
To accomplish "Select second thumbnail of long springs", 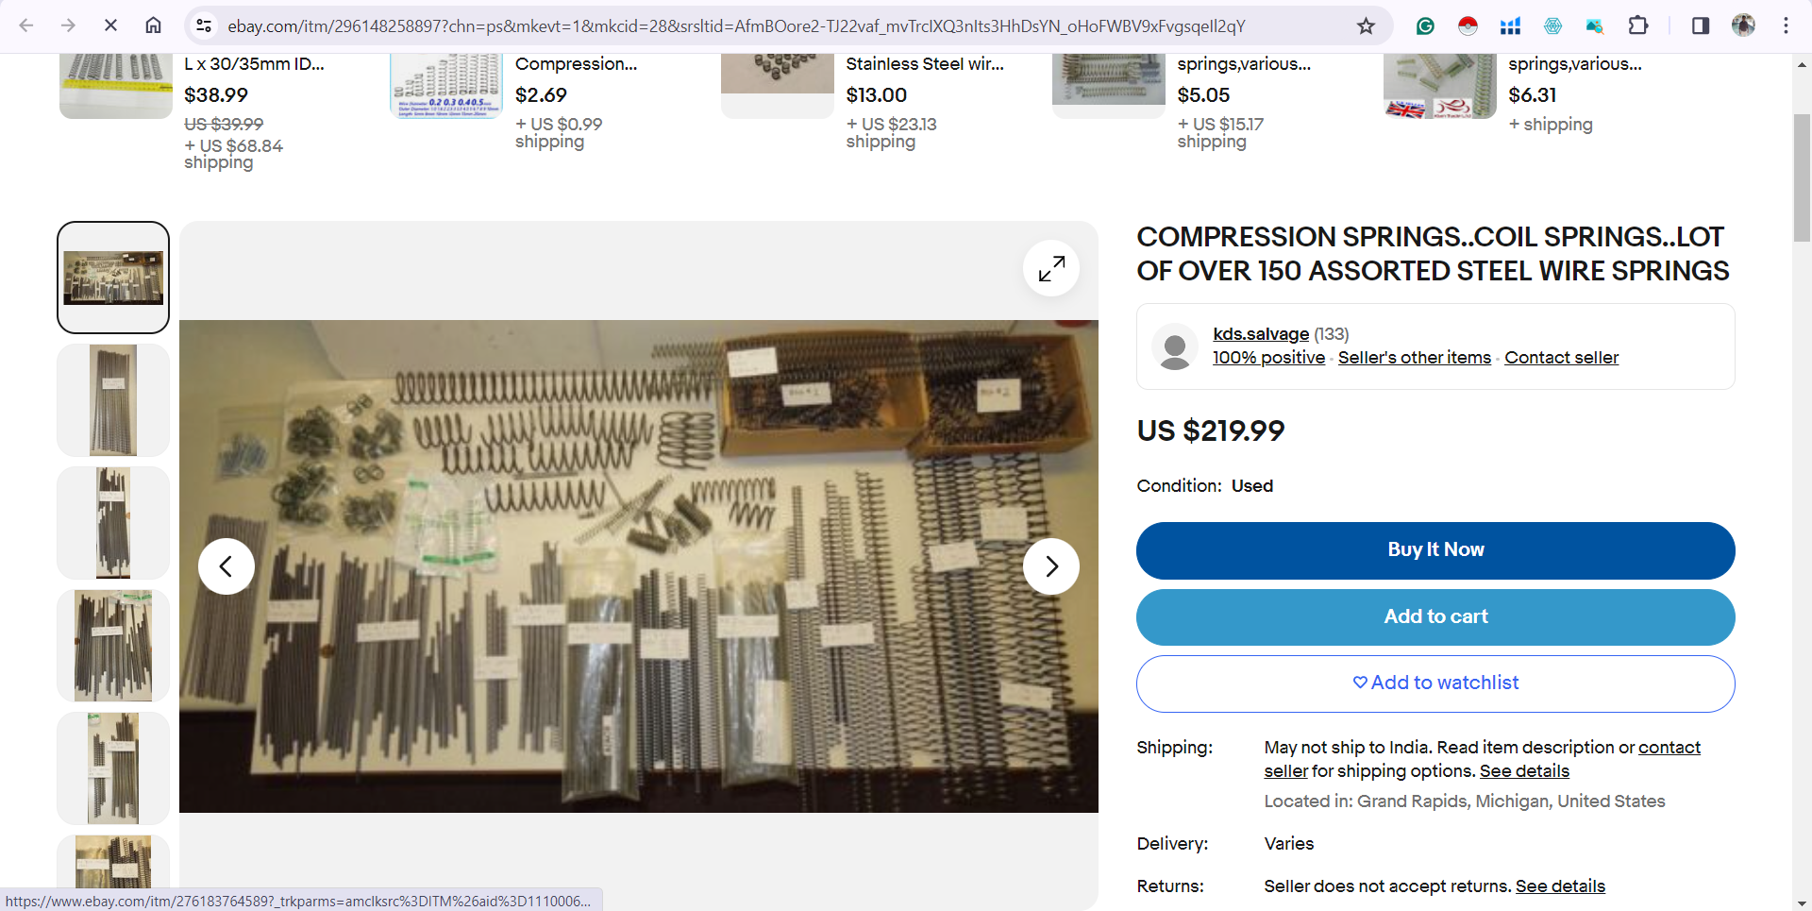I will pyautogui.click(x=113, y=400).
